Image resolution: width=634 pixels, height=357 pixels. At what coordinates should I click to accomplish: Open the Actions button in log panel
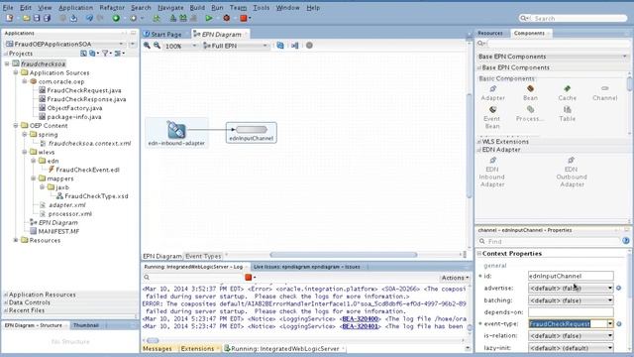455,278
